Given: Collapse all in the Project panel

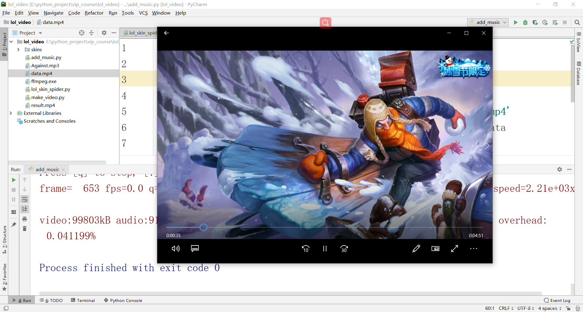Looking at the screenshot, I should (x=91, y=33).
